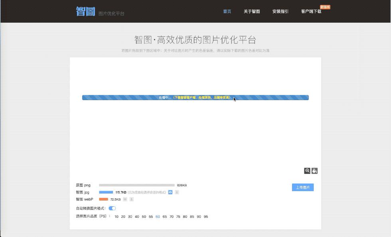The width and height of the screenshot is (391, 237).
Task: Select image quality value 80
Action: [186, 216]
